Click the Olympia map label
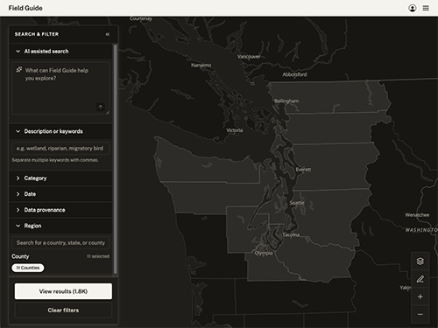 (264, 253)
